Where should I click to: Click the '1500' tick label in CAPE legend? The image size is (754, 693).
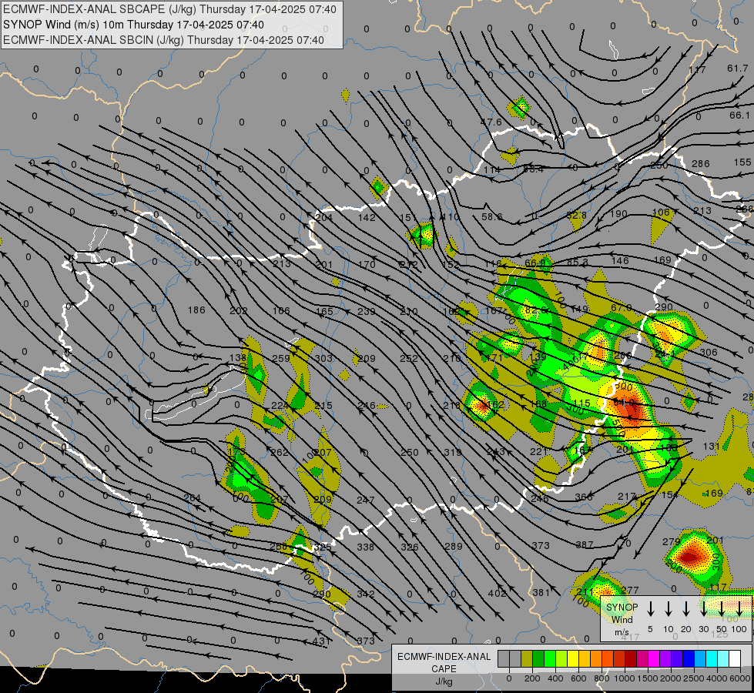pyautogui.click(x=648, y=678)
